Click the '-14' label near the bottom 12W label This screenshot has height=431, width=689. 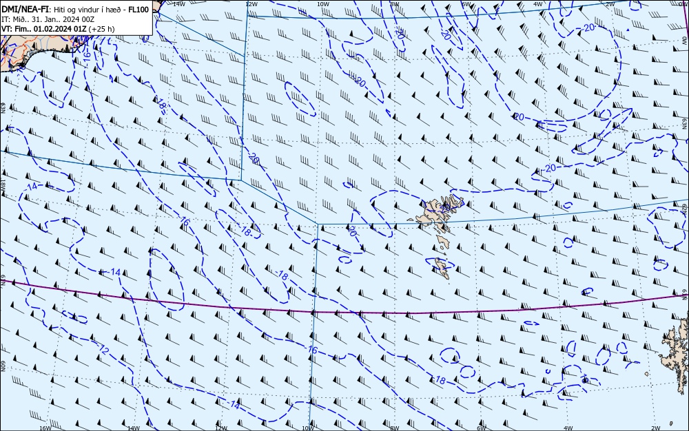pyautogui.click(x=234, y=406)
